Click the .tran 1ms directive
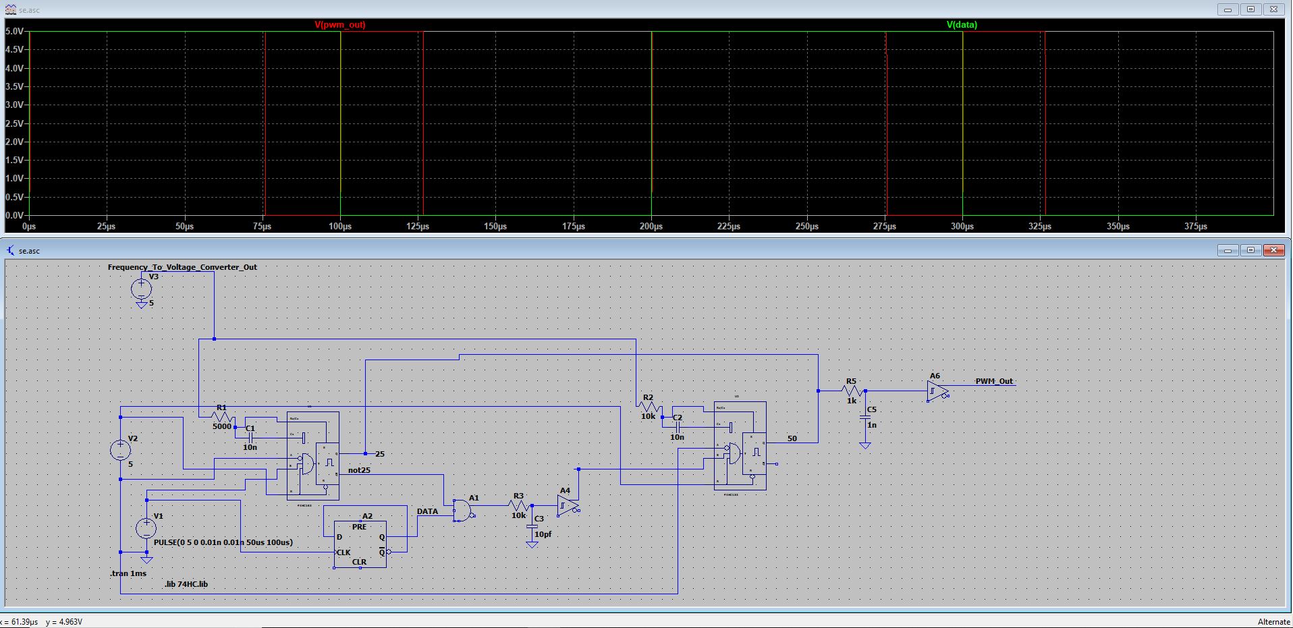 tap(128, 573)
